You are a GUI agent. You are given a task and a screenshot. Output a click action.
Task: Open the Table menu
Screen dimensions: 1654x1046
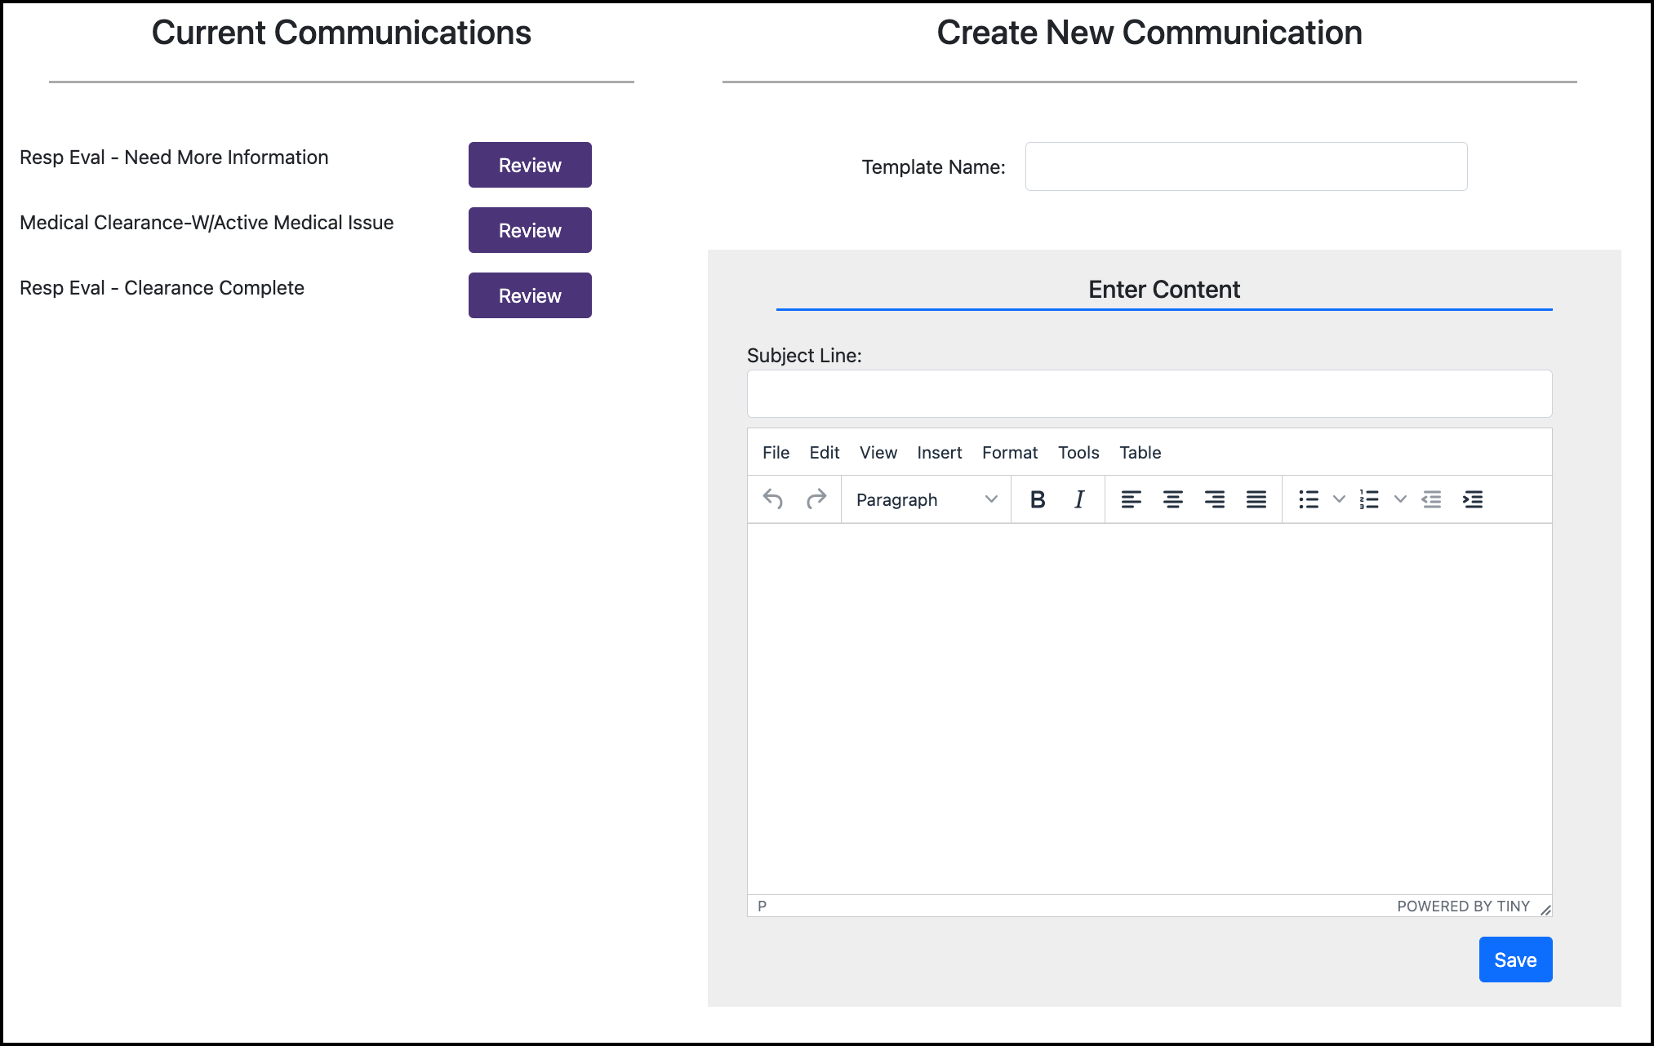click(x=1140, y=452)
